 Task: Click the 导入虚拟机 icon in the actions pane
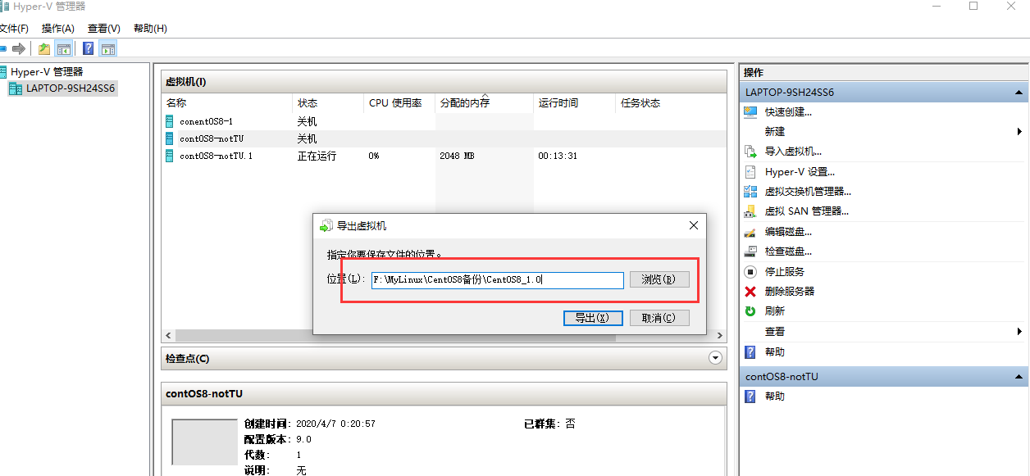pyautogui.click(x=750, y=152)
